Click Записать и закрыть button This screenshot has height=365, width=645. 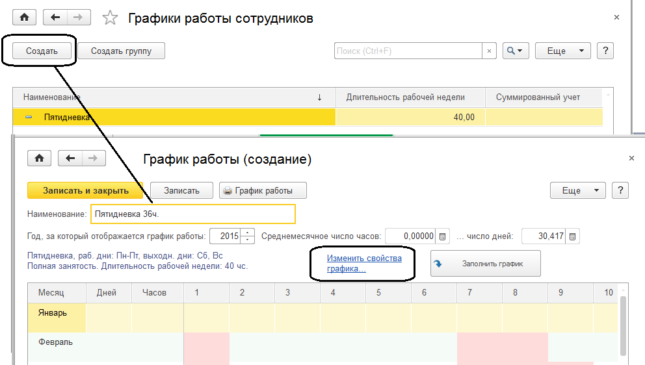[85, 191]
